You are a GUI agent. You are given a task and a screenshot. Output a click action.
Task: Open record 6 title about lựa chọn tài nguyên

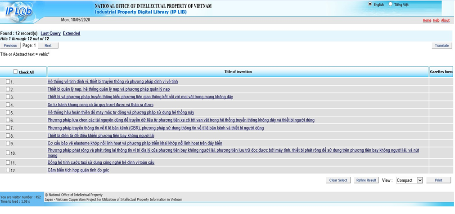click(x=181, y=120)
